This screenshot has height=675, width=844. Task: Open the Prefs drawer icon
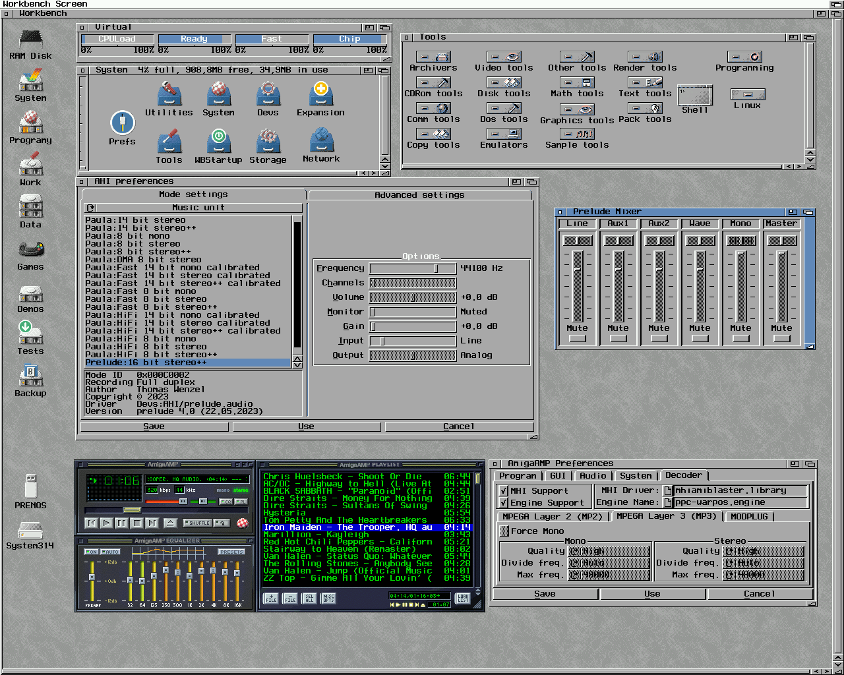click(x=122, y=124)
